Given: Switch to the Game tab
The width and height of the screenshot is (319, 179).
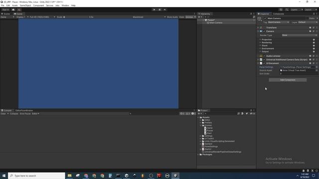Looking at the screenshot, I should 18,14.
